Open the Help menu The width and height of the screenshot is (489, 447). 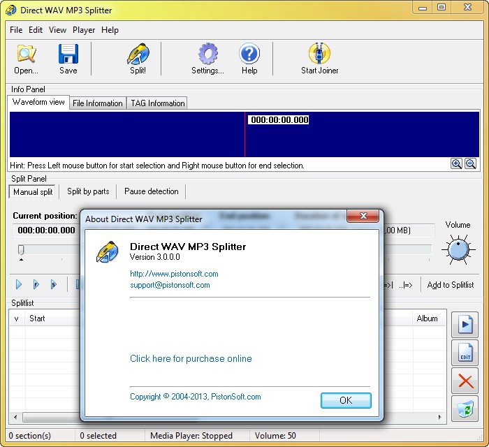(110, 30)
